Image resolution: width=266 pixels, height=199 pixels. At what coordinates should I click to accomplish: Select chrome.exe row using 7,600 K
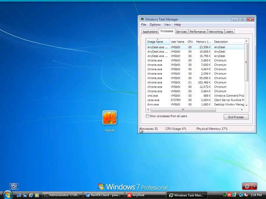pos(195,65)
